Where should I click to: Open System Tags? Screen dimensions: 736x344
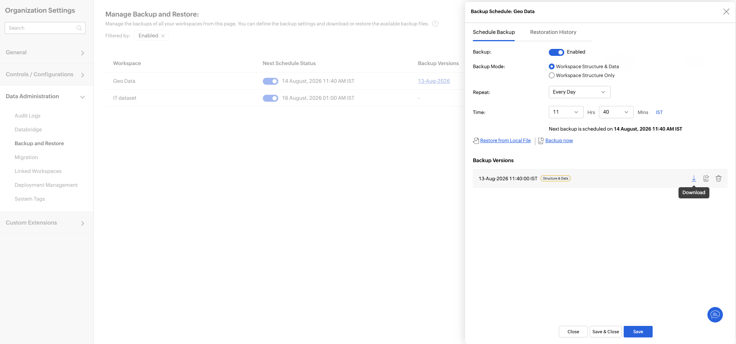[30, 199]
